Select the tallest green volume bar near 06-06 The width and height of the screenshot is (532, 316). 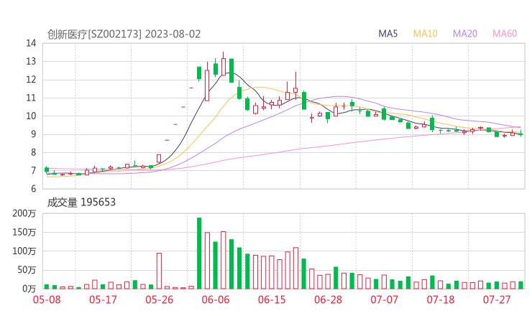(x=199, y=254)
